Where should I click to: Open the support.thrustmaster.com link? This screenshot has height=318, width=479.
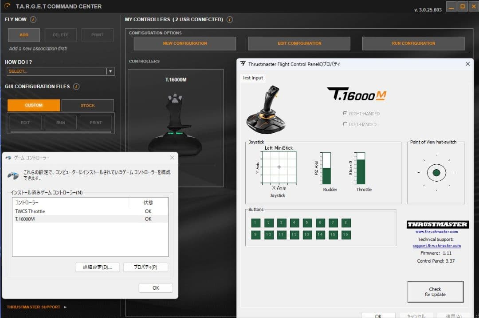(437, 245)
